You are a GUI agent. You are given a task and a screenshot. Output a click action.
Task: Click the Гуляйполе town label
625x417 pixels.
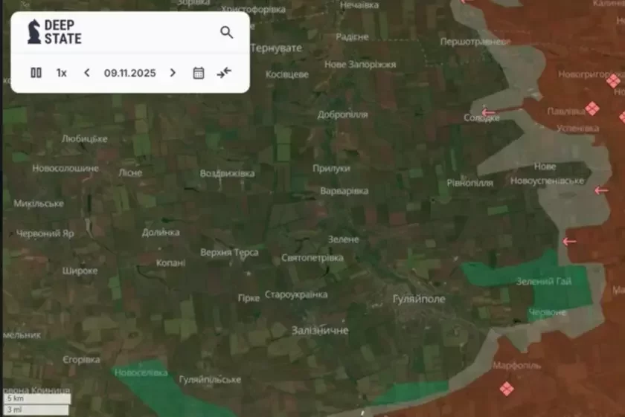point(418,299)
